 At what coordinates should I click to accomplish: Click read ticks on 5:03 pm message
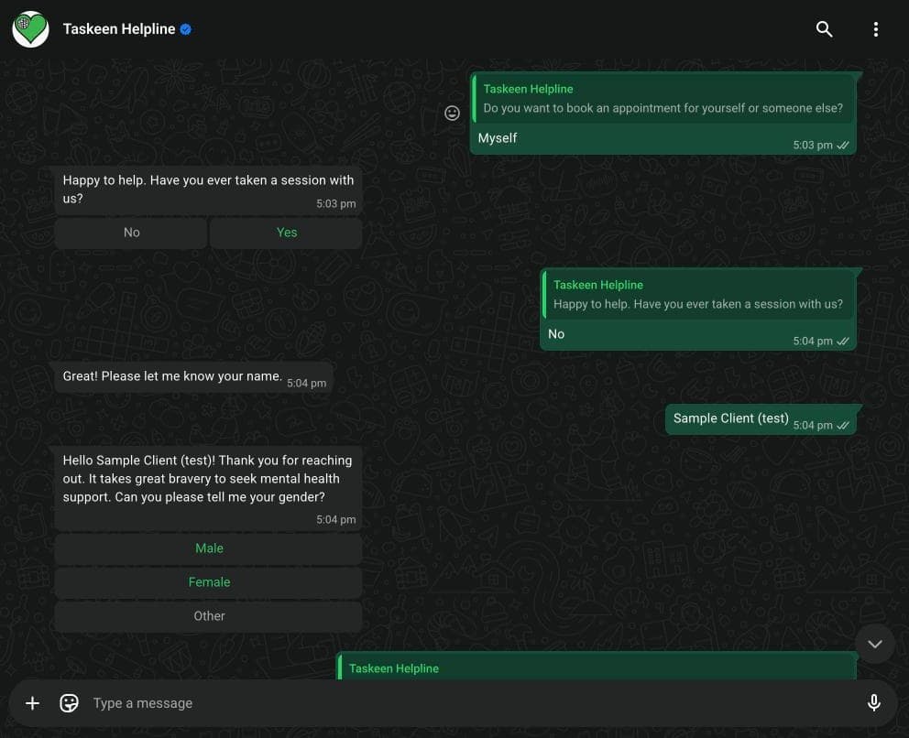click(843, 146)
